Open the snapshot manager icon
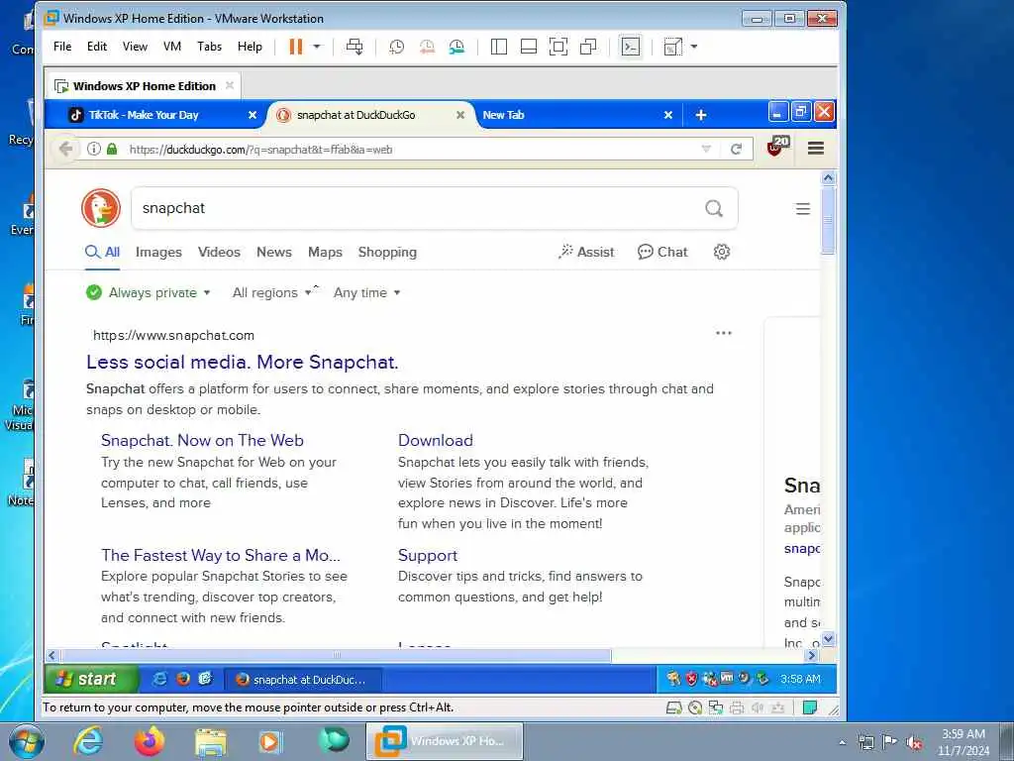The height and width of the screenshot is (761, 1014). (x=456, y=47)
